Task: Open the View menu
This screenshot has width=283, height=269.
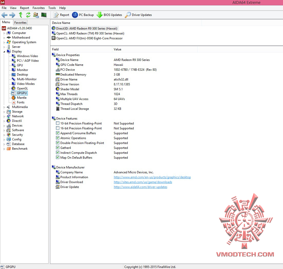Action: pyautogui.click(x=13, y=8)
